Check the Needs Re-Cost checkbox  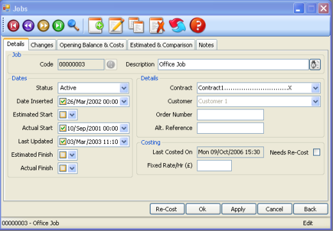[316, 152]
